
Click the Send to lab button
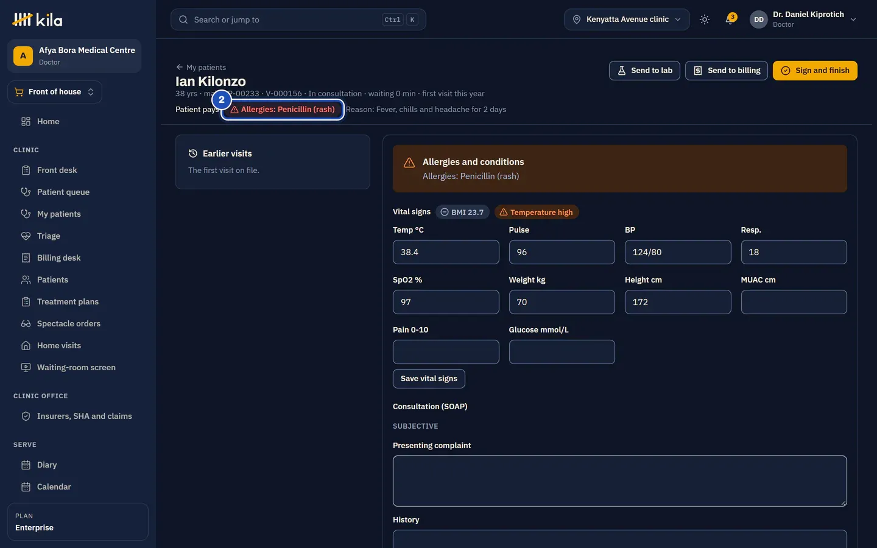click(644, 71)
